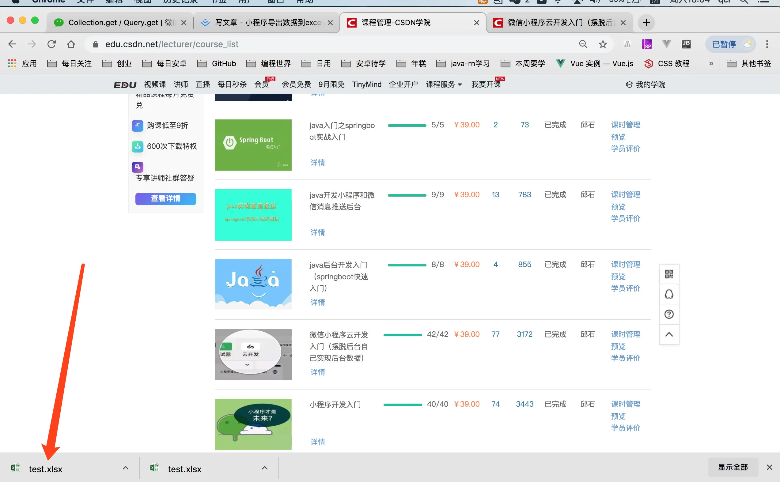Open 课时管理 link for 小程序开发入门 course
This screenshot has height=482, width=780.
(x=625, y=404)
